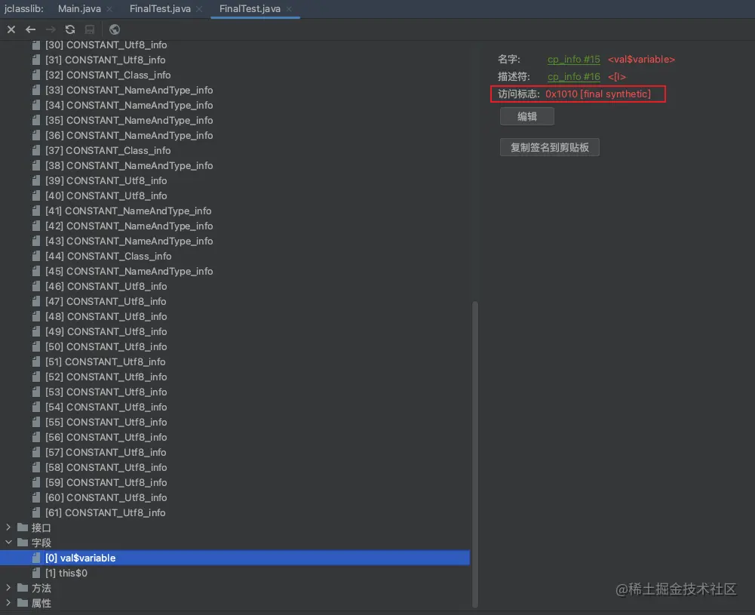Follow the cp_info #15 link
The width and height of the screenshot is (755, 615).
pyautogui.click(x=573, y=60)
